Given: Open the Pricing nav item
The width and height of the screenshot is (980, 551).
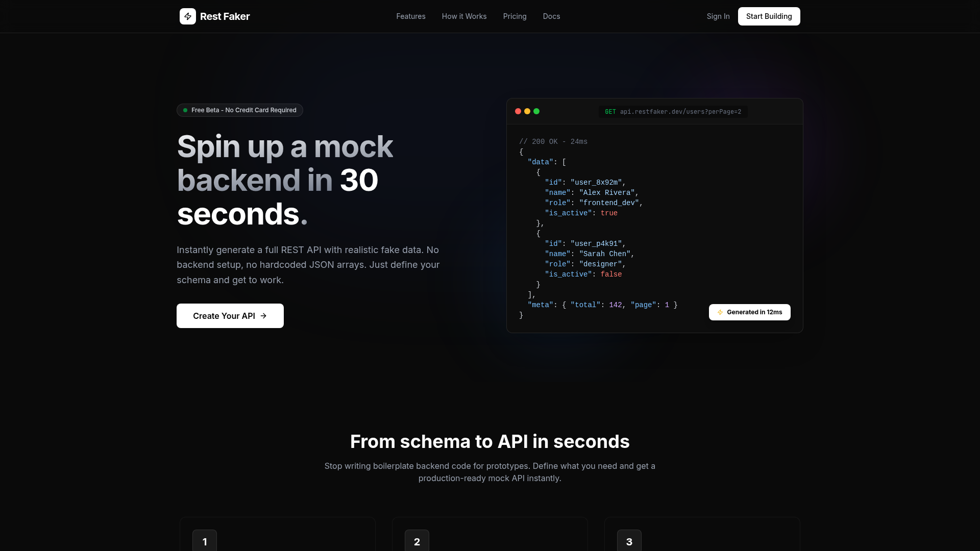Looking at the screenshot, I should pos(514,16).
